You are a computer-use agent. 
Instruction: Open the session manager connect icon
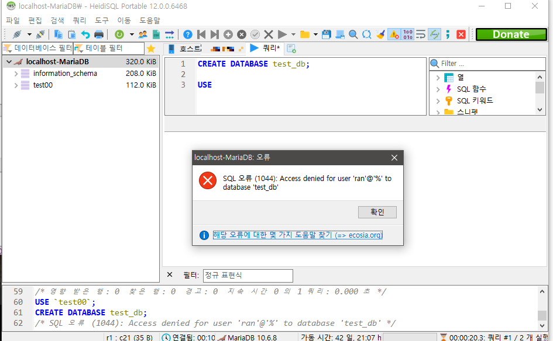(16, 34)
